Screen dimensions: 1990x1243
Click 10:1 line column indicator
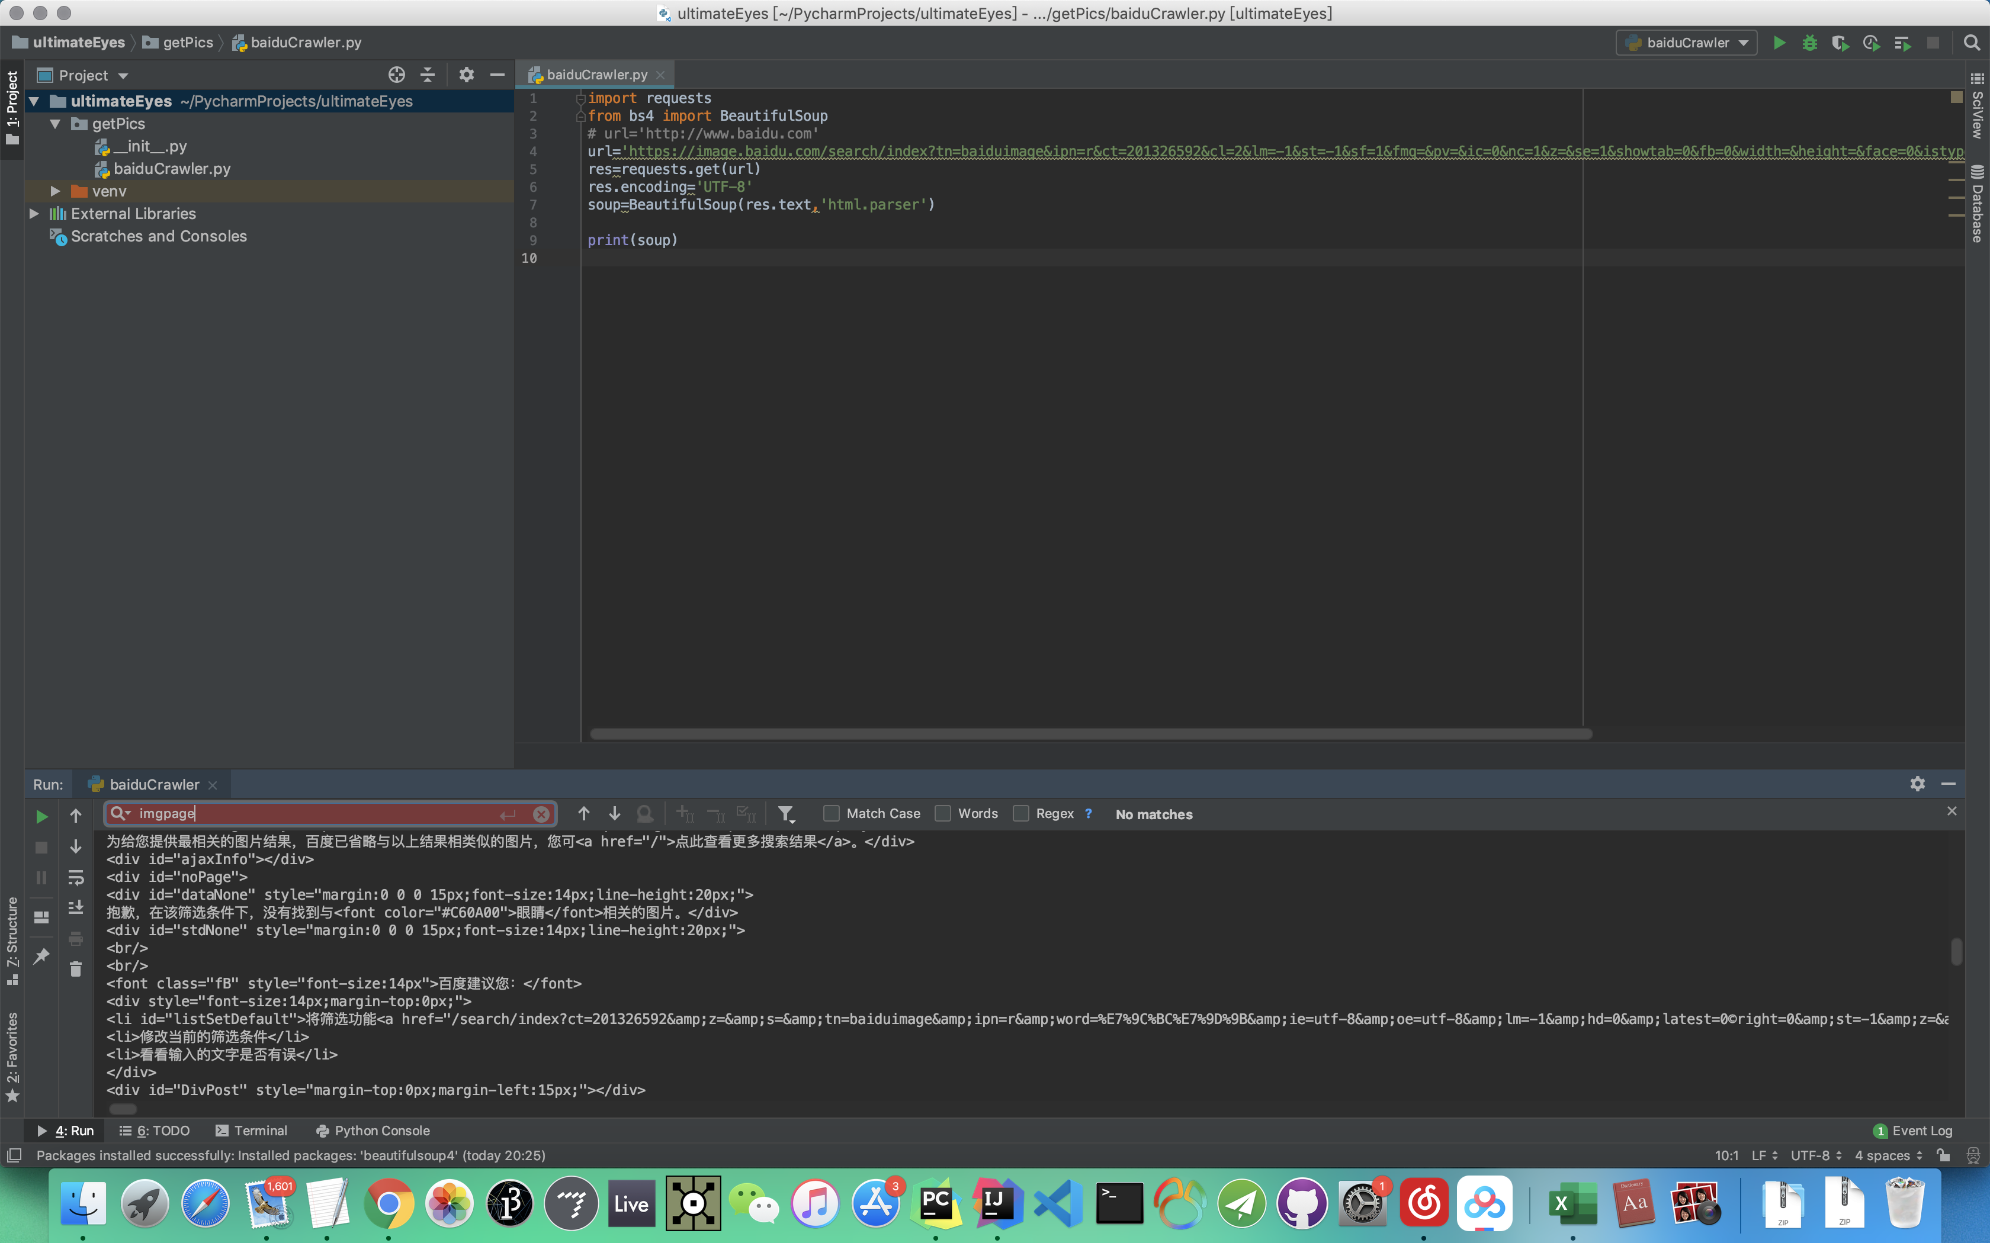click(x=1726, y=1155)
